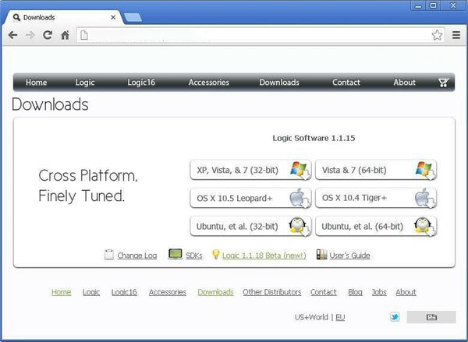The width and height of the screenshot is (468, 342).
Task: Open the User's Guide link
Action: pos(349,256)
